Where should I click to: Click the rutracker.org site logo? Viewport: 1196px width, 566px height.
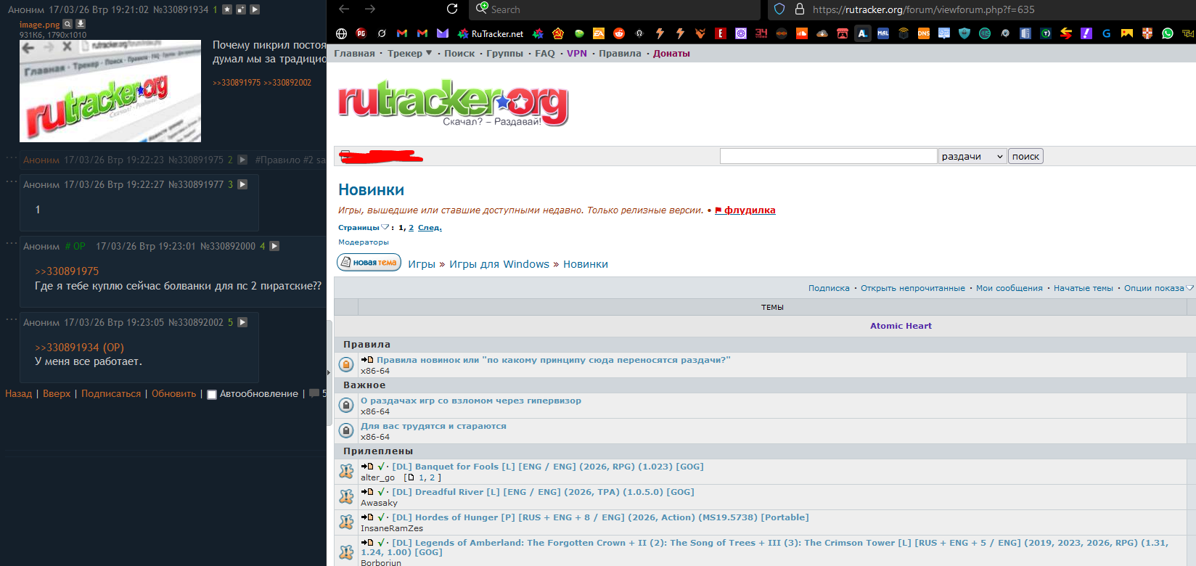click(x=453, y=103)
